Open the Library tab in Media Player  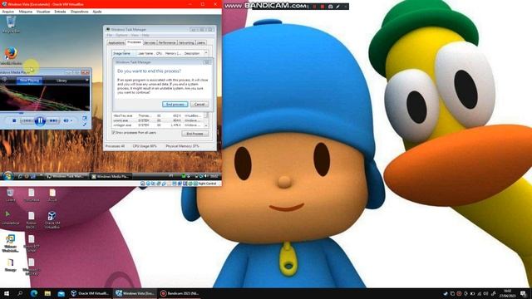click(62, 81)
